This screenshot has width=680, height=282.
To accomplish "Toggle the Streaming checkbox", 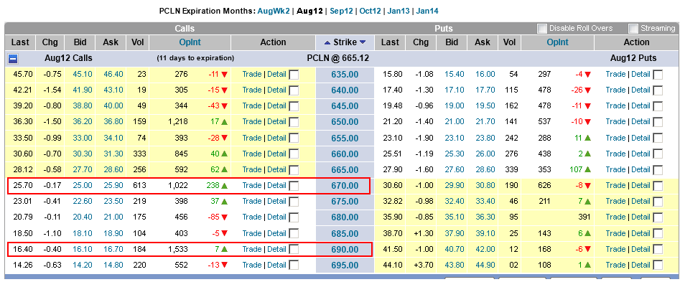I will tap(633, 29).
